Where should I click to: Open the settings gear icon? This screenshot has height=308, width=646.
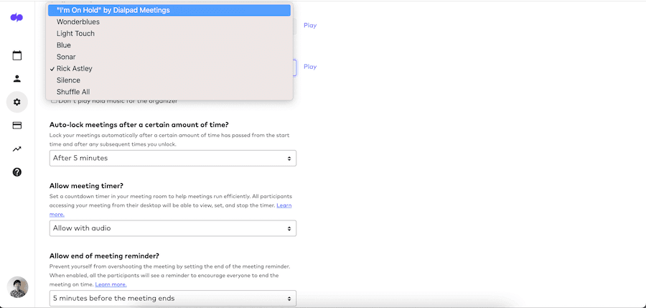coord(17,102)
